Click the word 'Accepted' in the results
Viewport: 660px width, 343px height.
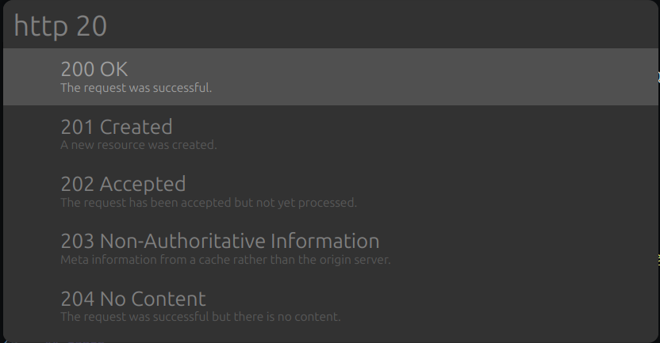(143, 184)
